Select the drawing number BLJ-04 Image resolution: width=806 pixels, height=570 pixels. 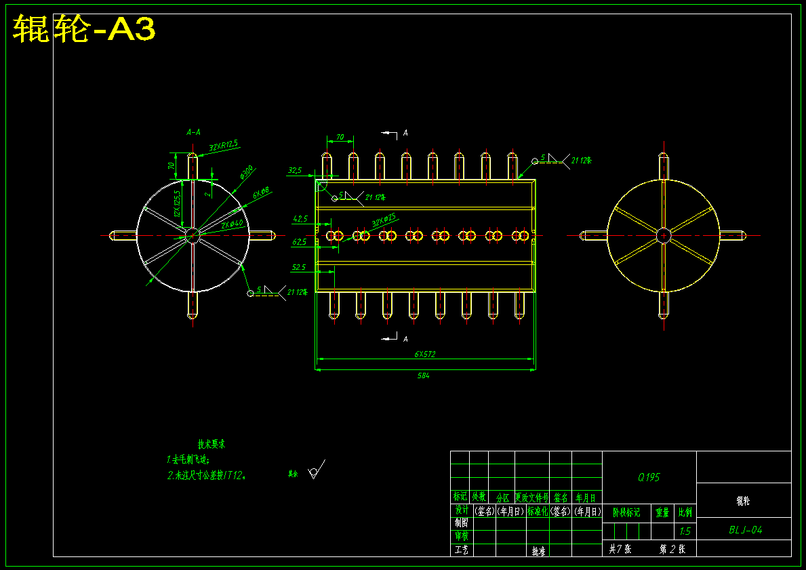tap(746, 530)
